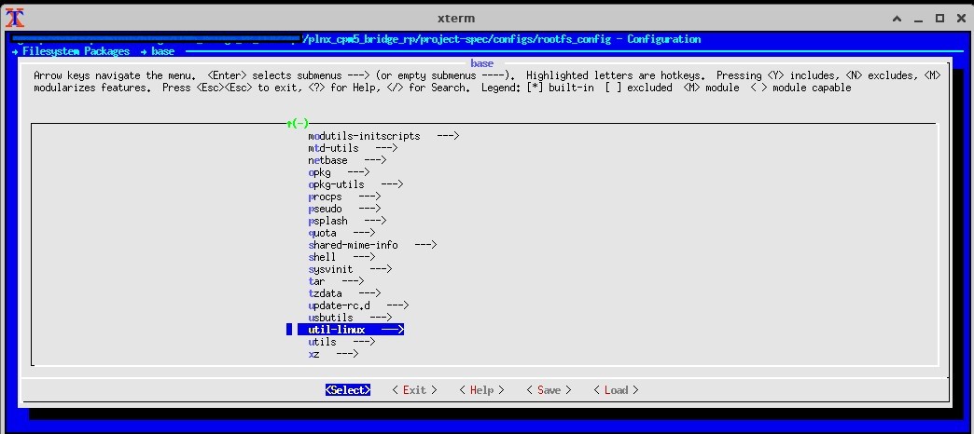Open the modutils-initscripts submenu
The width and height of the screenshot is (974, 434).
coord(383,136)
